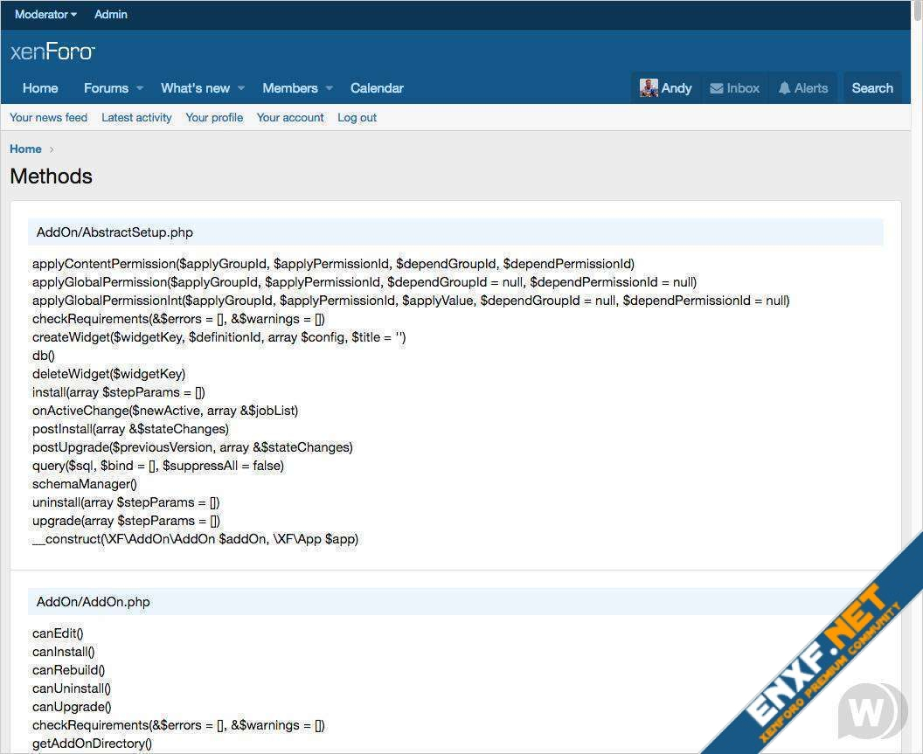
Task: Expand the Forums dropdown arrow
Action: (138, 88)
